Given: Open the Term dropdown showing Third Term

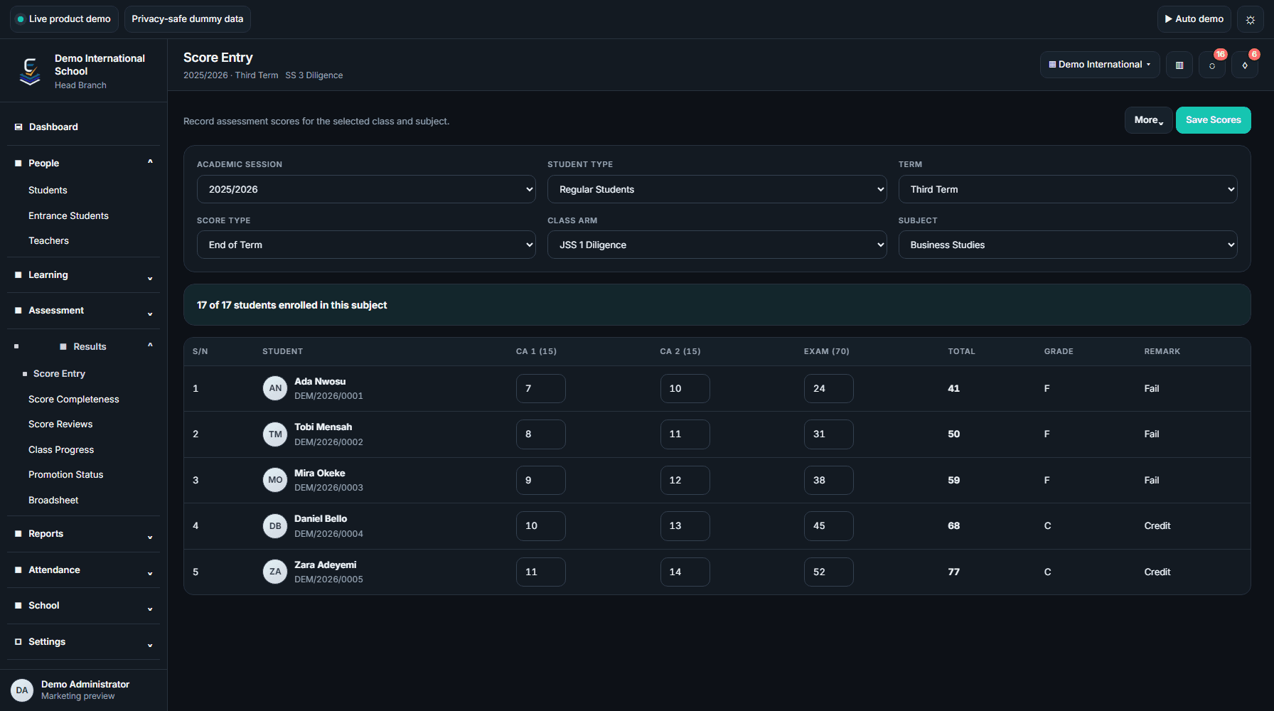Looking at the screenshot, I should click(x=1067, y=189).
